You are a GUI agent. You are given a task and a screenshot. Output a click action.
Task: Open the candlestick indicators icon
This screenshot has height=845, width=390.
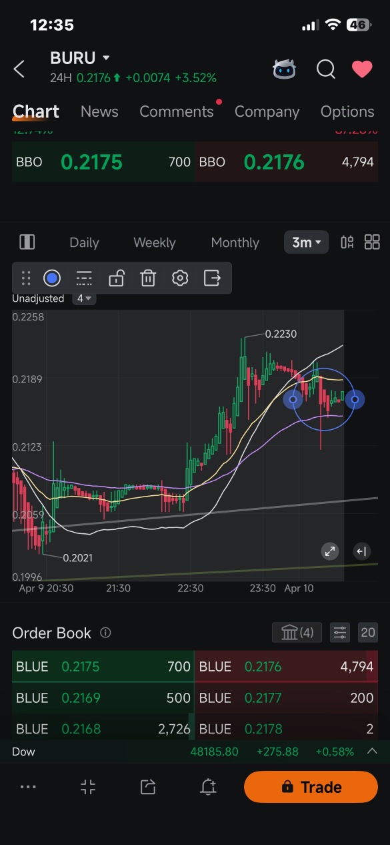tap(347, 242)
